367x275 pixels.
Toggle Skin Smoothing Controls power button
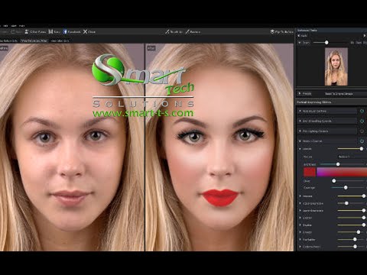click(x=362, y=121)
